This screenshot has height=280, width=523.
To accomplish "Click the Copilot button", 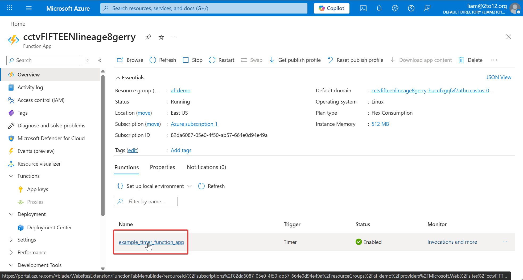I will pos(331,8).
